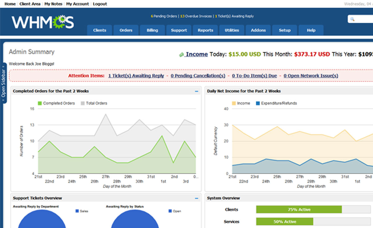
Task: Open My Notes
Action: click(x=53, y=4)
